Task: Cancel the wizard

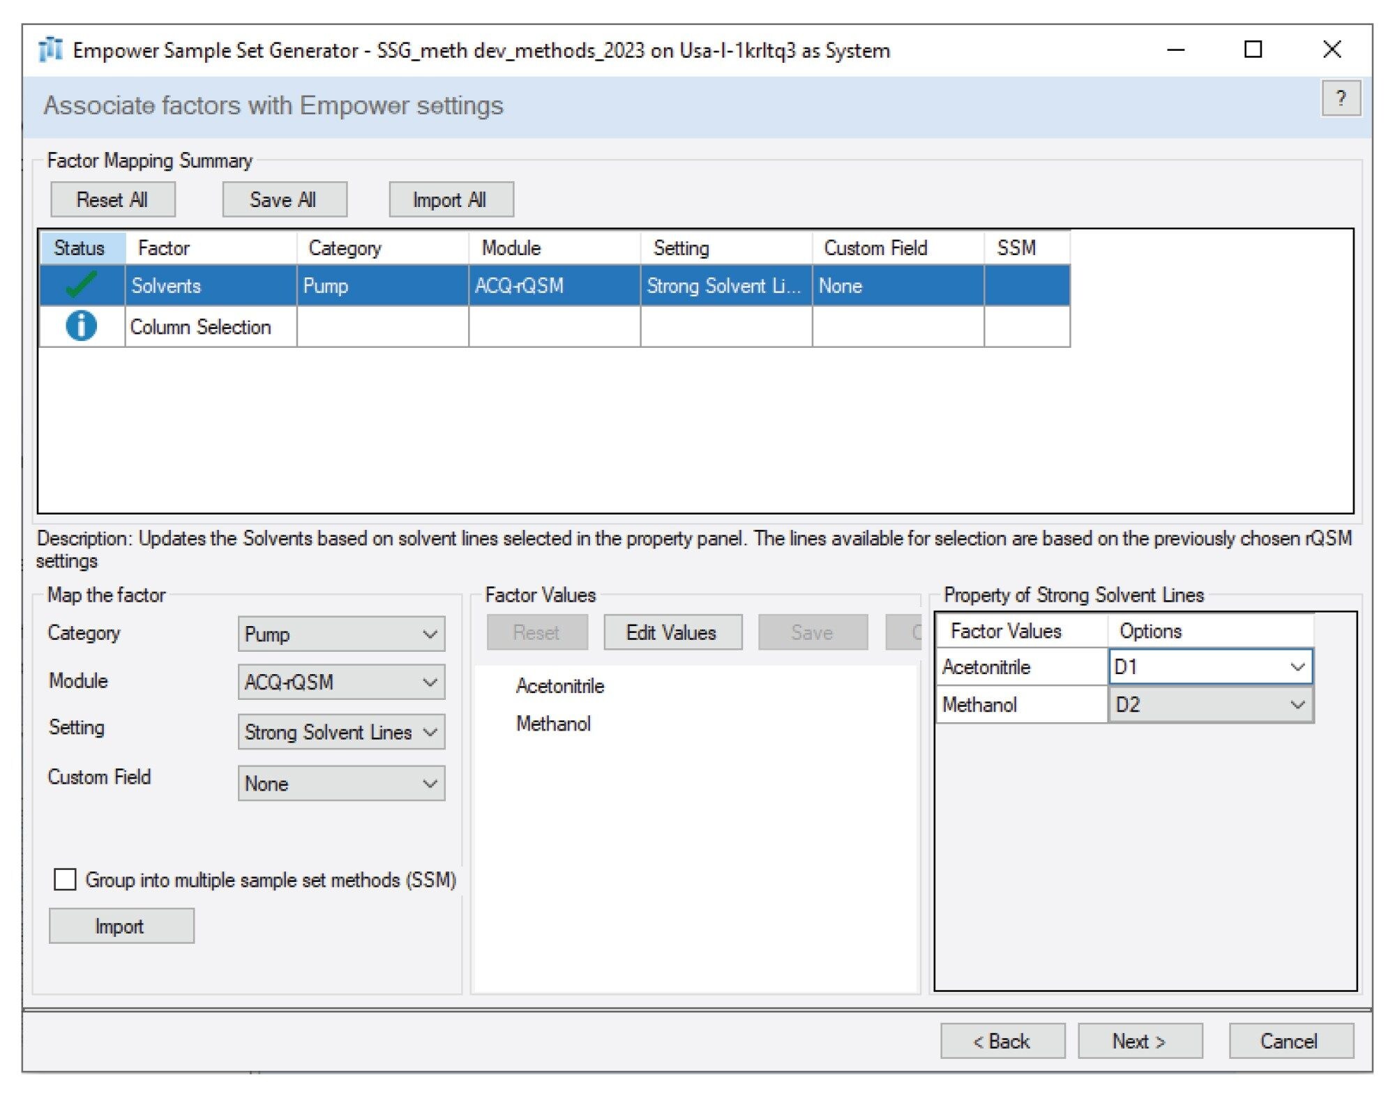Action: click(1291, 1041)
